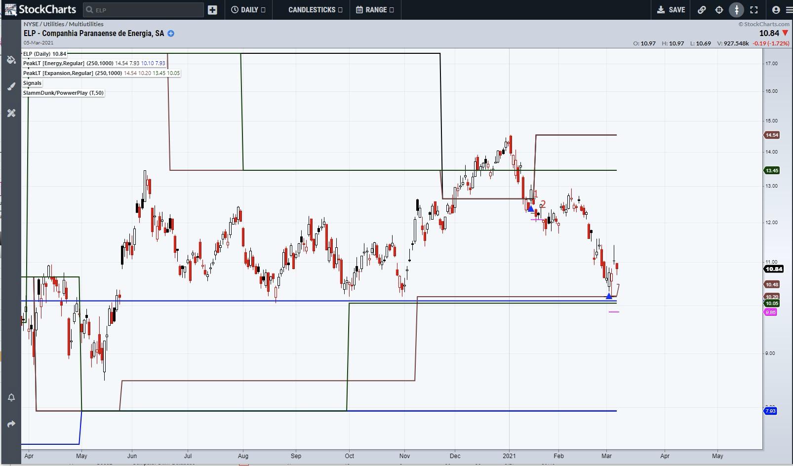Open the DAILY period dropdown
793x466 pixels.
[x=248, y=10]
